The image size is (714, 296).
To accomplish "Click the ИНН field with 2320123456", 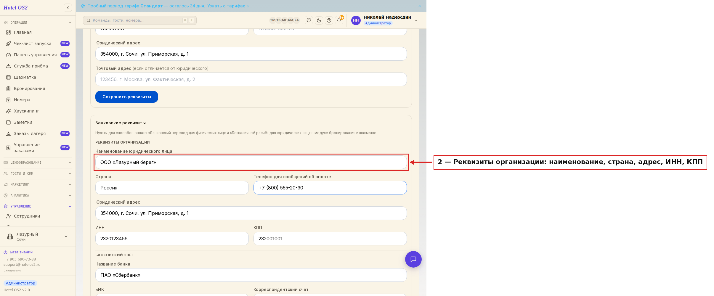I will (172, 239).
